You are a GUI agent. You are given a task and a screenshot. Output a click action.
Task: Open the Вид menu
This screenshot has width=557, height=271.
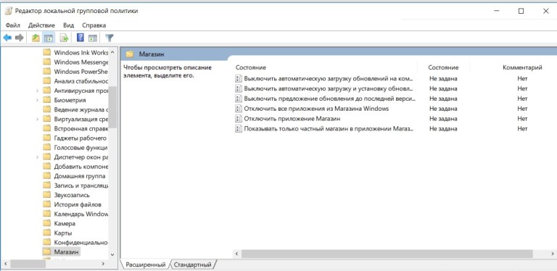[x=69, y=25]
